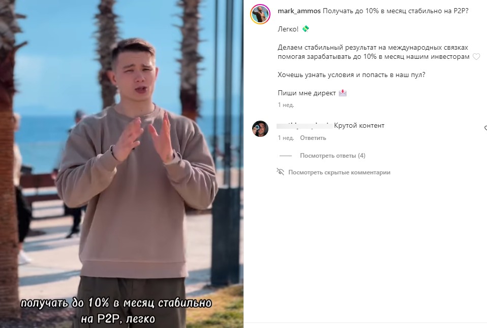Open the commenter's round avatar

[x=260, y=129]
